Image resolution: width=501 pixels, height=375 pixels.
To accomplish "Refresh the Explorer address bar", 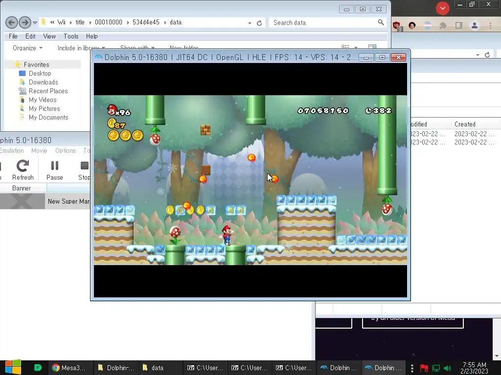I will [x=259, y=23].
